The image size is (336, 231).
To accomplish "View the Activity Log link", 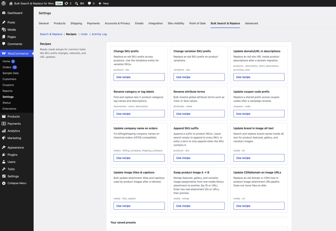I will click(99, 34).
